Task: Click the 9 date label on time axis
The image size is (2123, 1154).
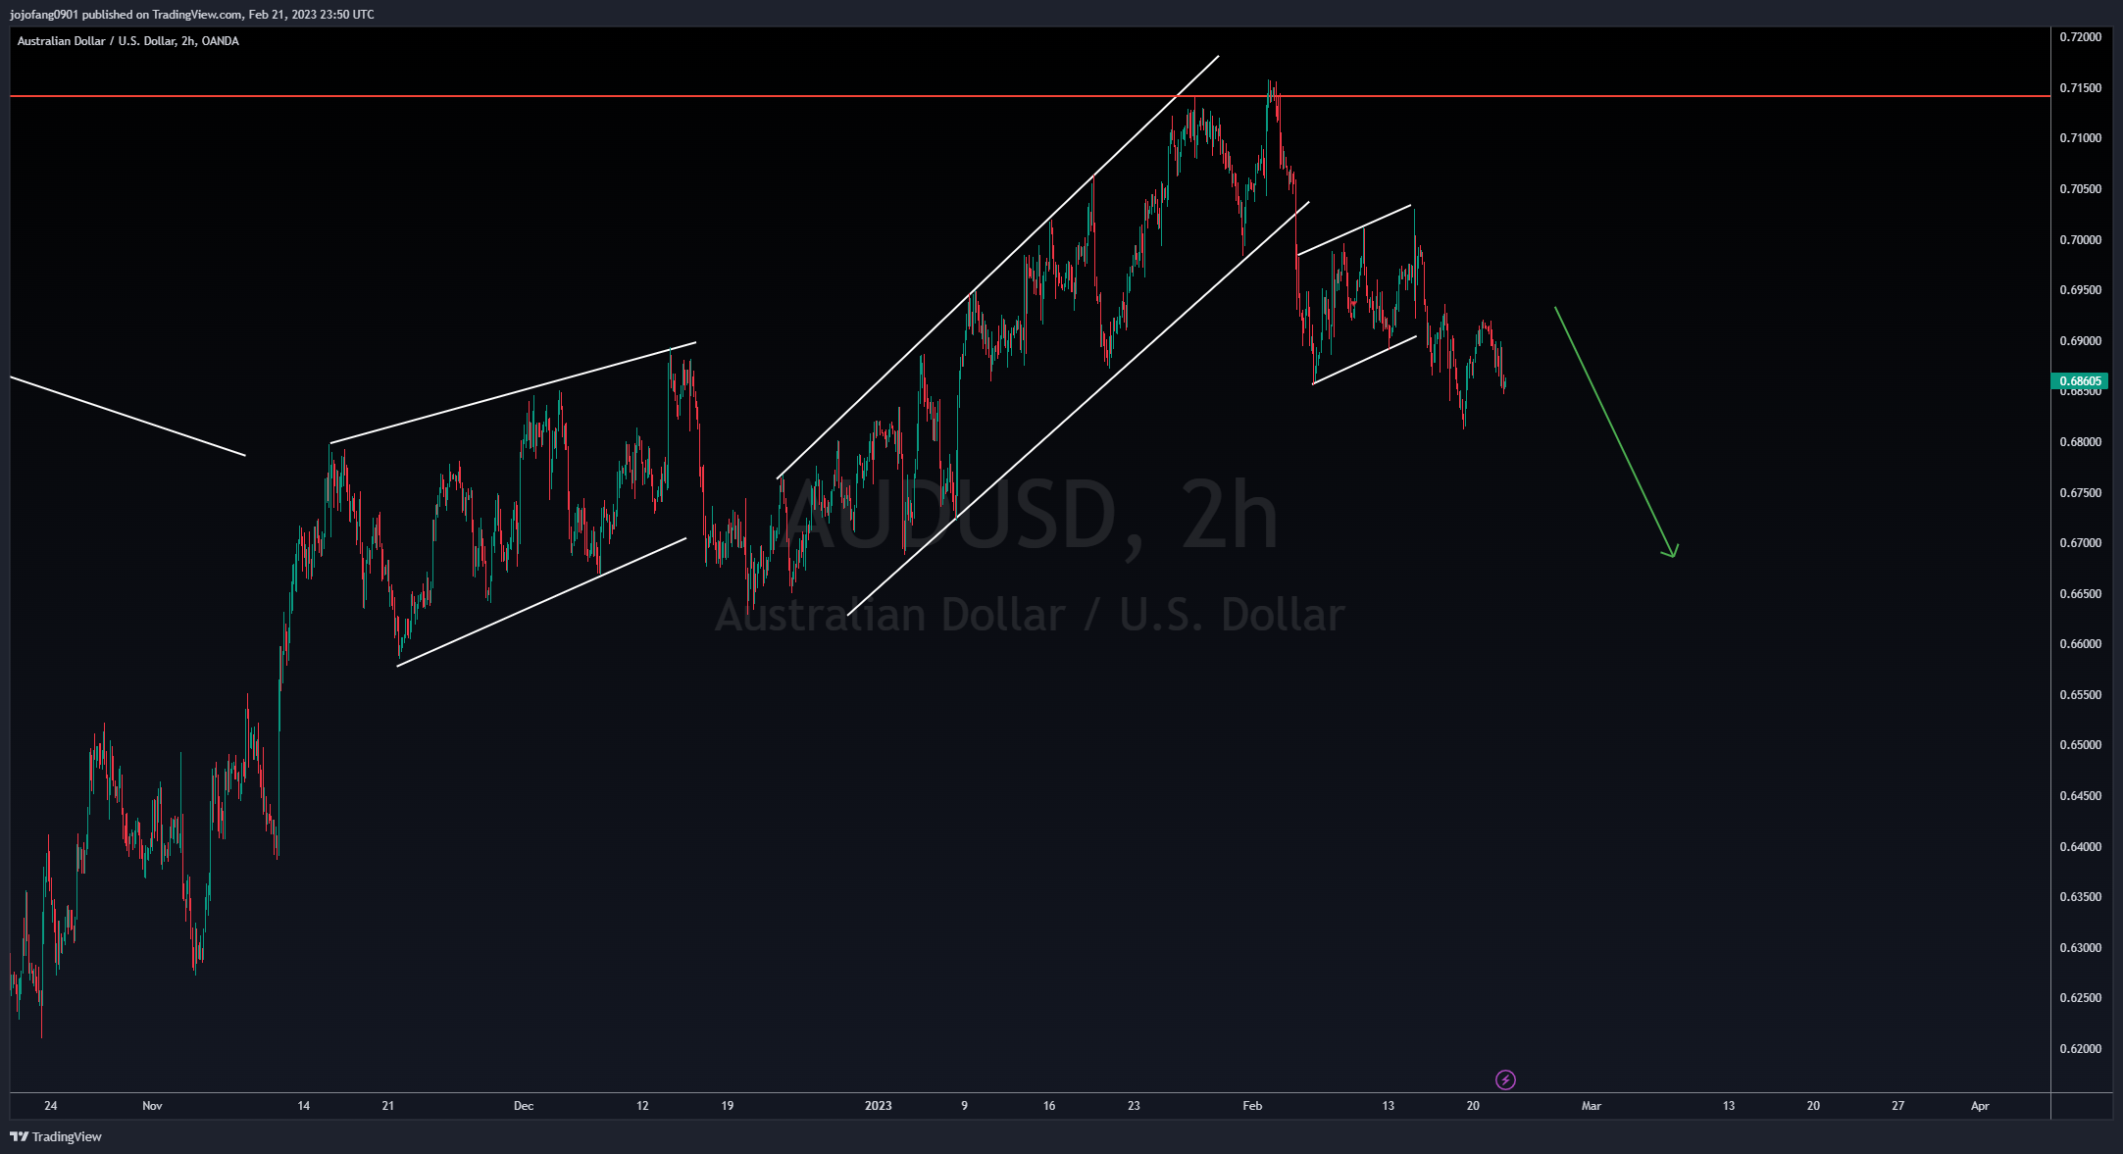Action: point(964,1106)
